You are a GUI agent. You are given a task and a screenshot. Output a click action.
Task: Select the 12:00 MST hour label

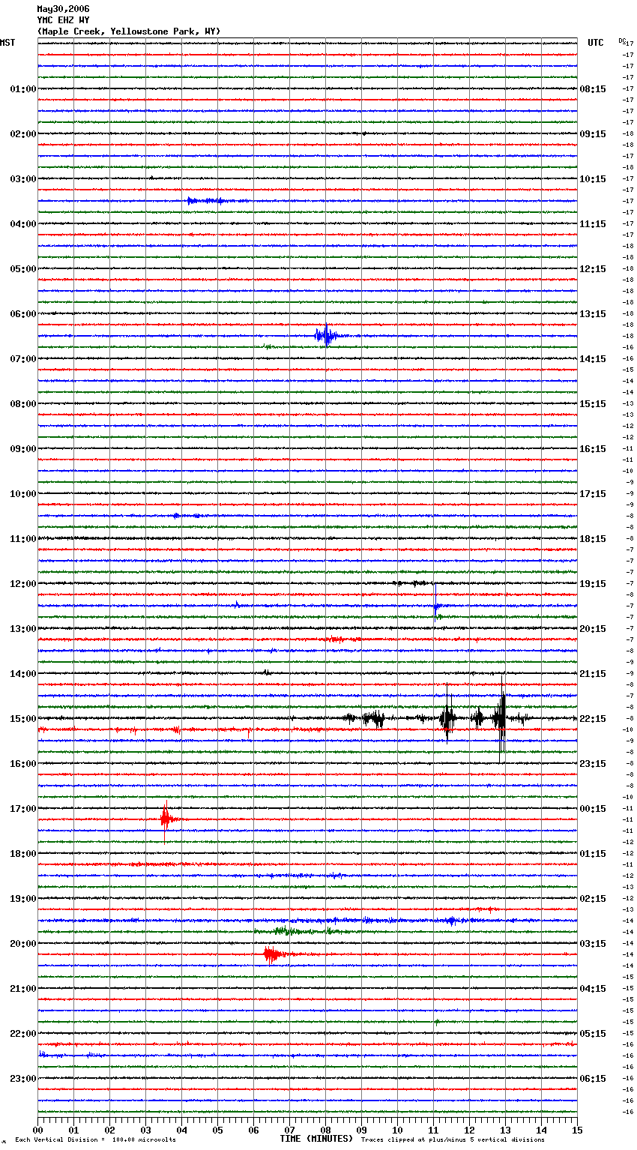(23, 584)
